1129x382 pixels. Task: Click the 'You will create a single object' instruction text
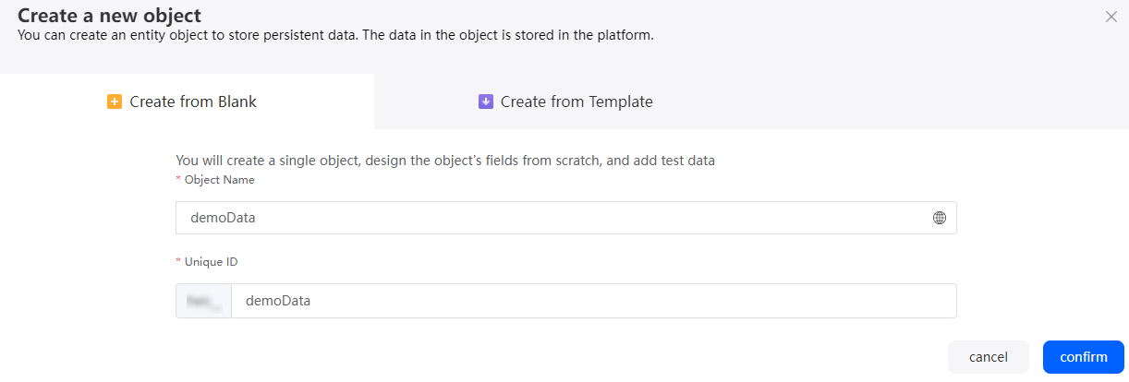pos(445,161)
